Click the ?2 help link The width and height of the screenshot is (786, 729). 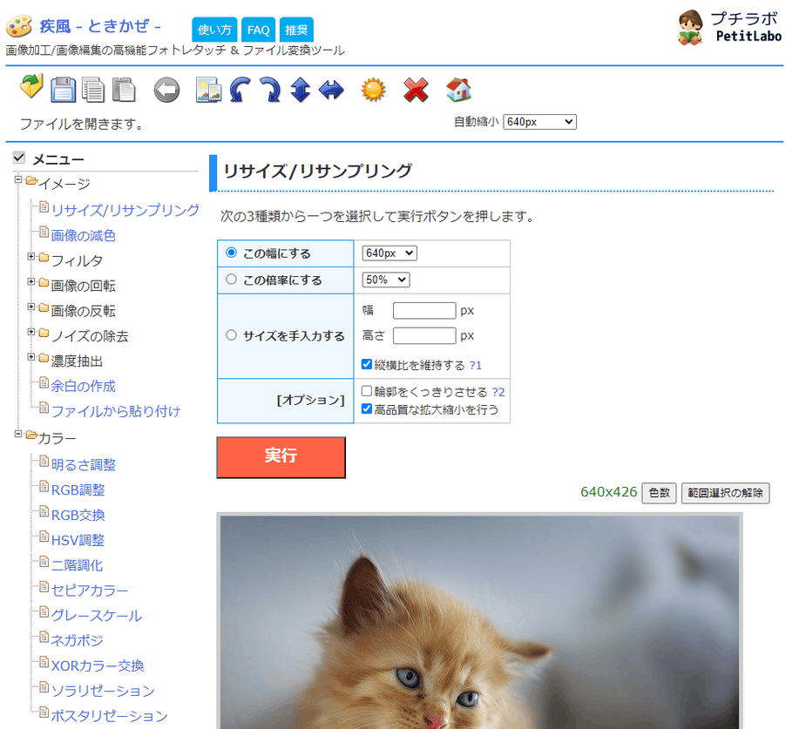498,392
